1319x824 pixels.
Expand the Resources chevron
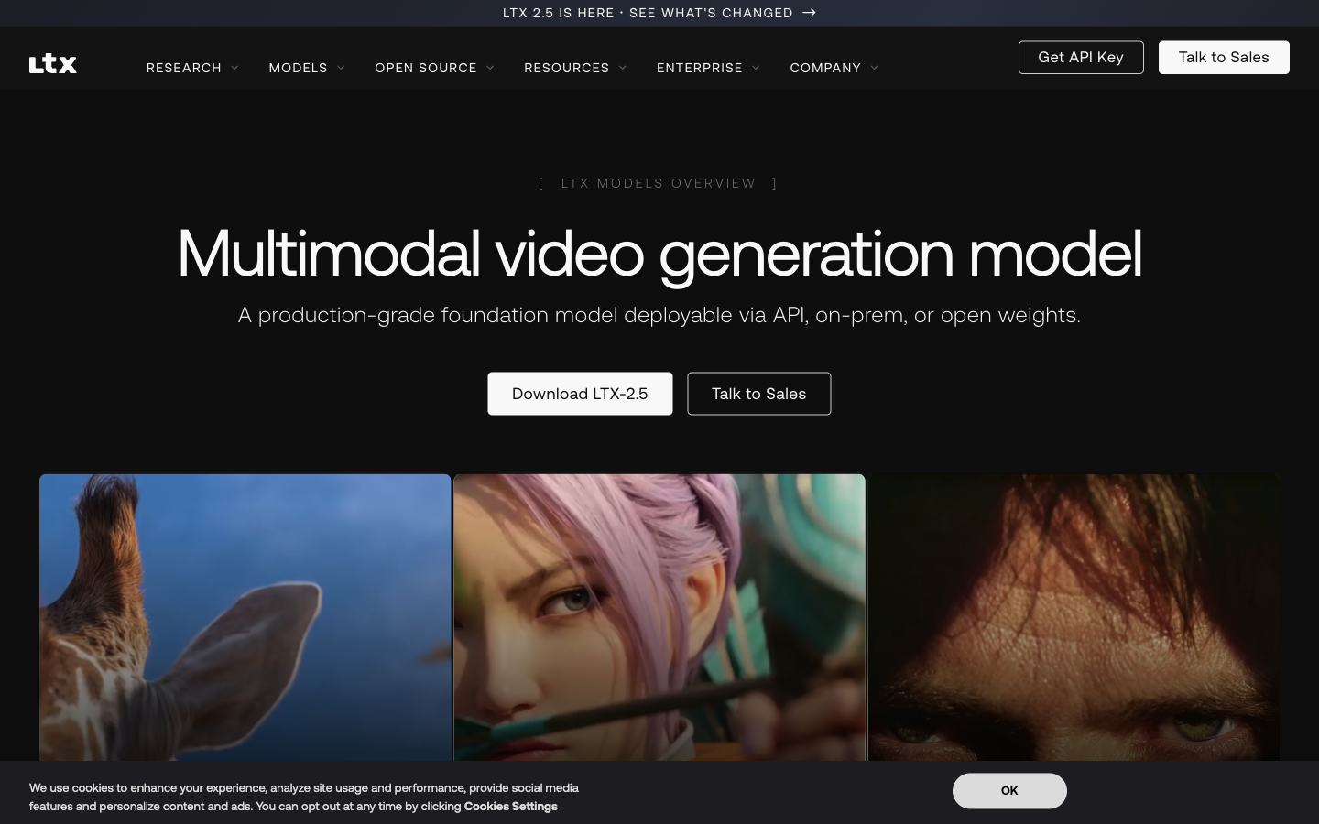pyautogui.click(x=623, y=68)
